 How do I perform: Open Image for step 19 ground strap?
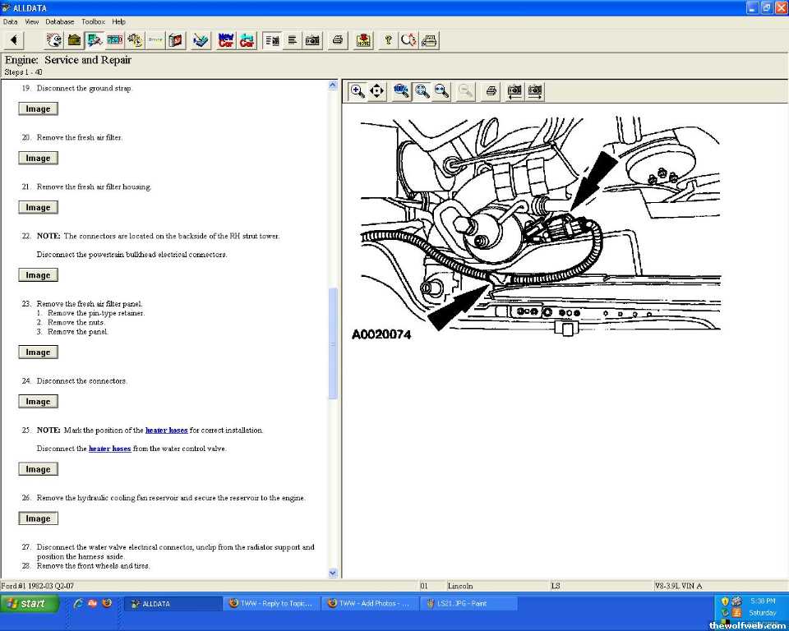(x=38, y=108)
